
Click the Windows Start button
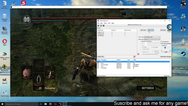2,104
